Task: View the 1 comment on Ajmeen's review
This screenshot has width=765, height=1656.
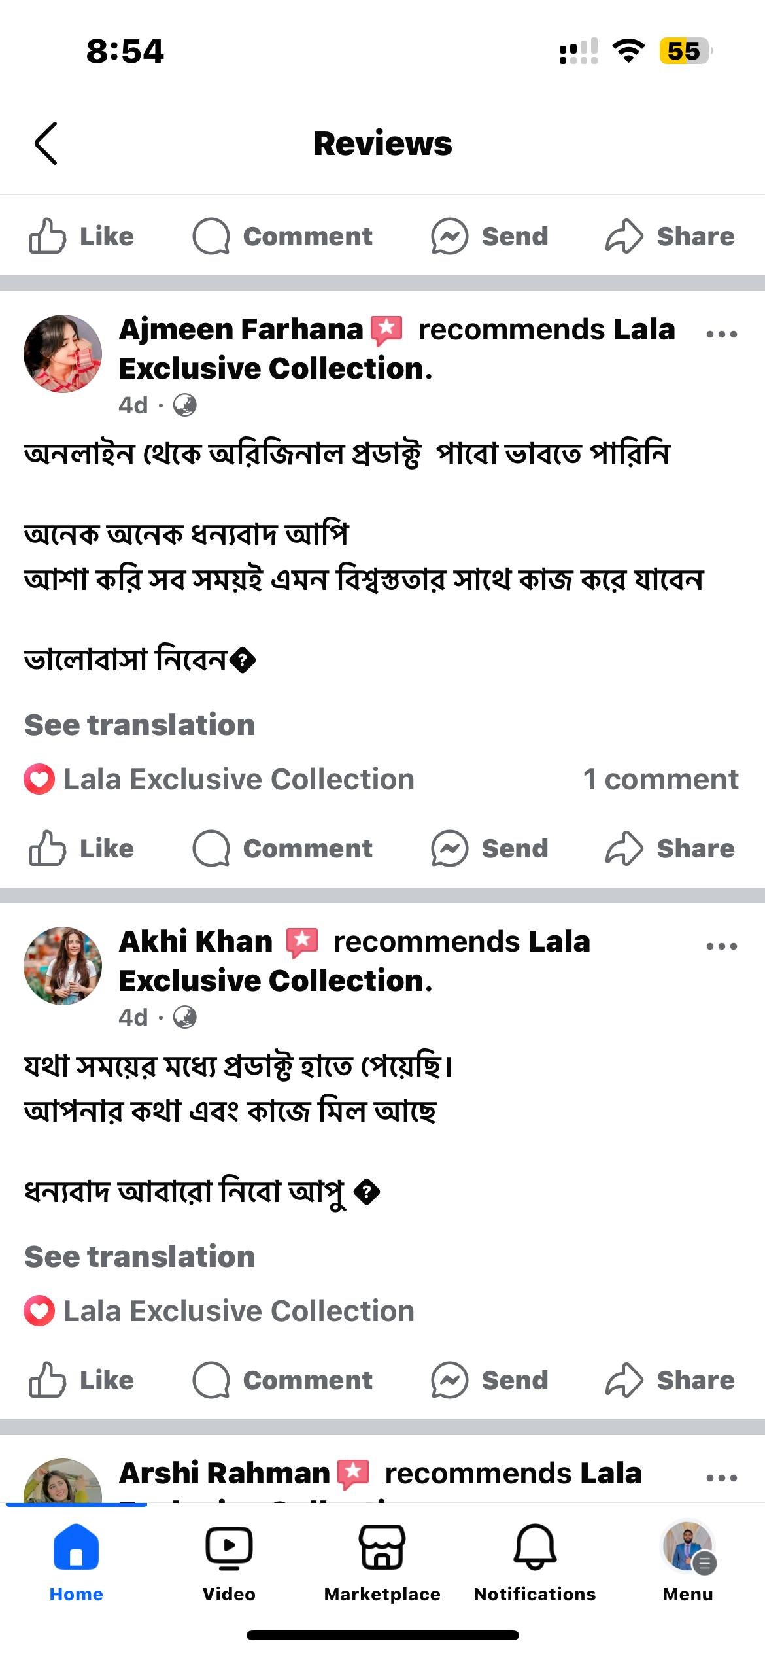Action: [x=660, y=779]
